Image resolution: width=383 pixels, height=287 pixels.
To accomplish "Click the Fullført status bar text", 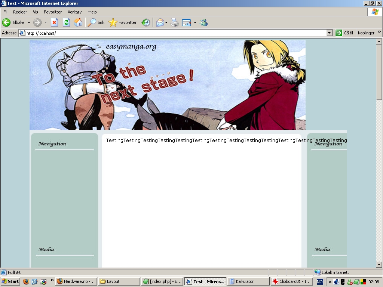I will (14, 272).
